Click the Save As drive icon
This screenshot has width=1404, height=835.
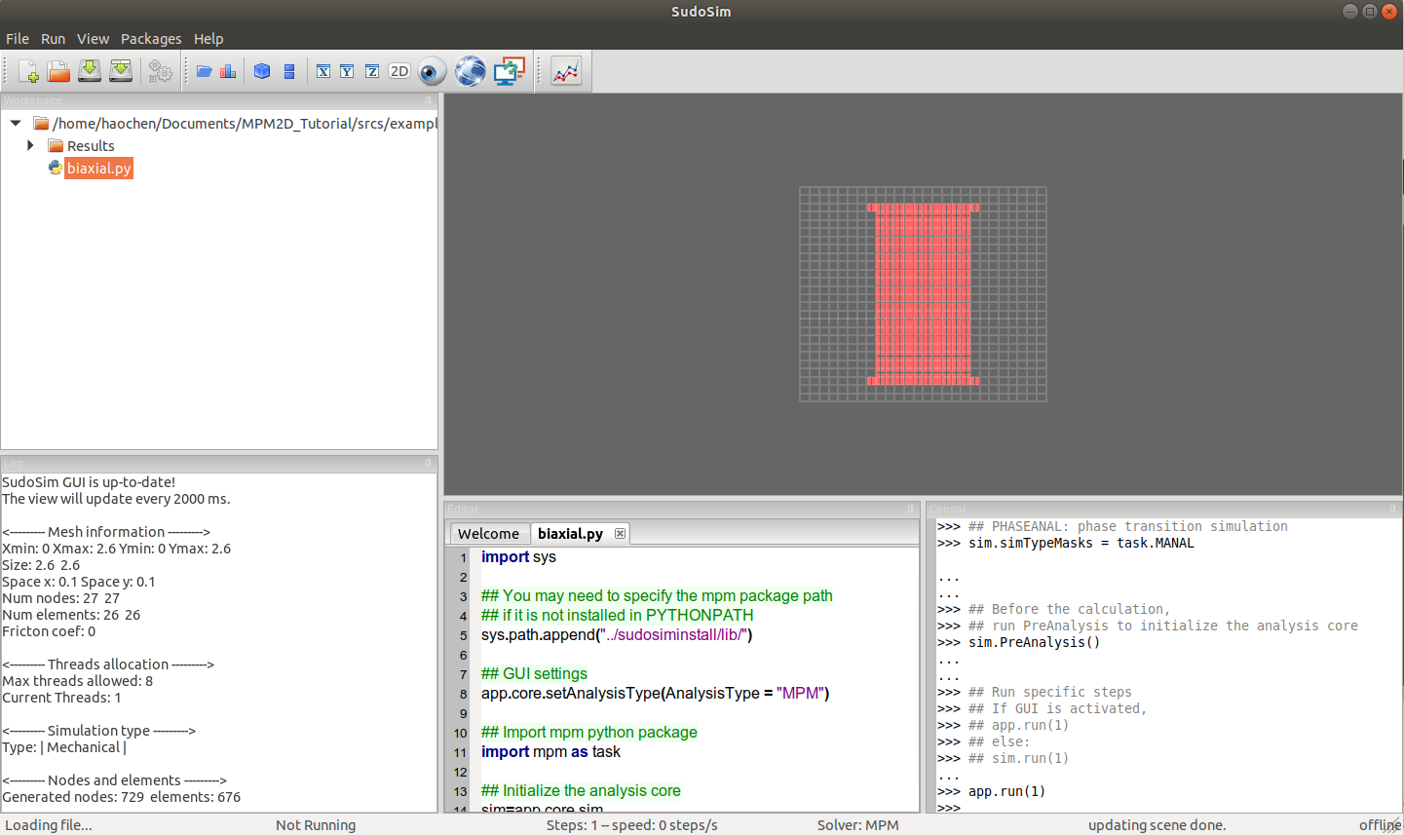[121, 71]
